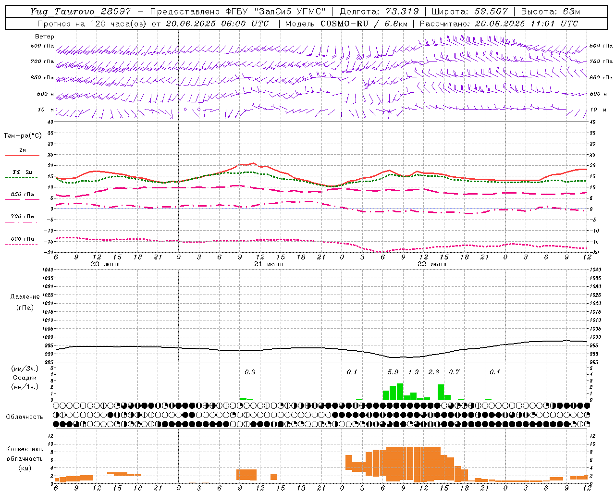The image size is (615, 492).
Task: Click the 0.7 precipitation total
Action: [x=454, y=372]
